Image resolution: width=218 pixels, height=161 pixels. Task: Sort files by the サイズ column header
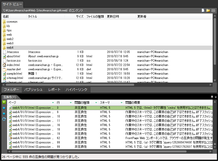click(x=75, y=17)
